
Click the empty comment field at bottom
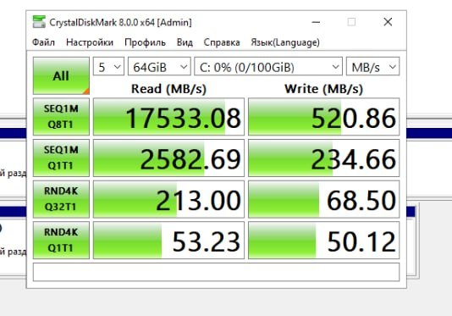(x=216, y=272)
